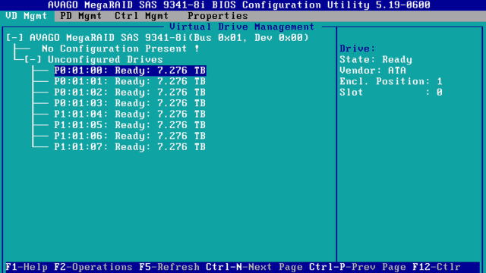Select drive P1:01:04 in the list

(x=130, y=115)
